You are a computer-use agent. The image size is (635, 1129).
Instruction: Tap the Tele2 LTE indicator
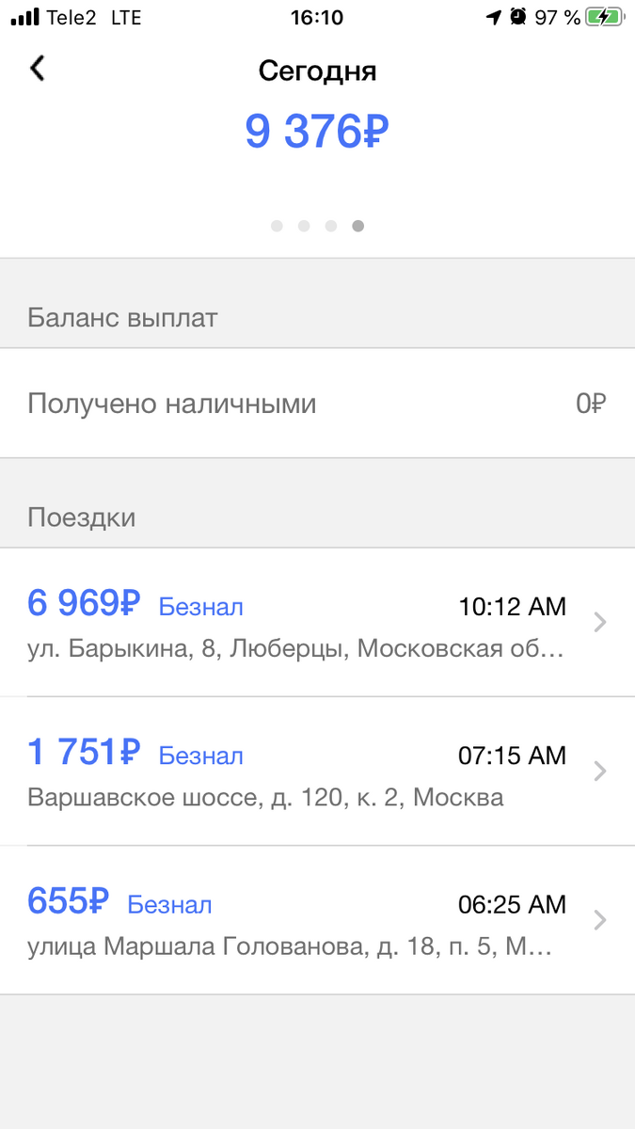97,16
